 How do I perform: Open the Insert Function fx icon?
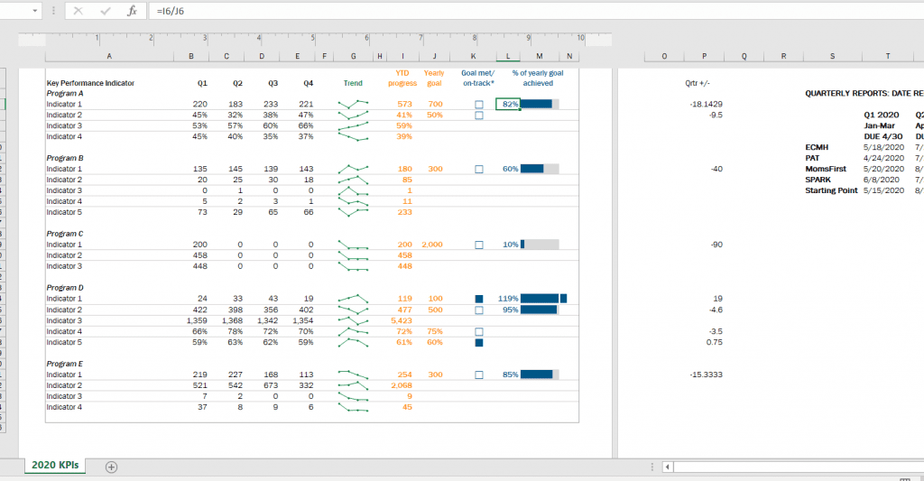(x=133, y=11)
